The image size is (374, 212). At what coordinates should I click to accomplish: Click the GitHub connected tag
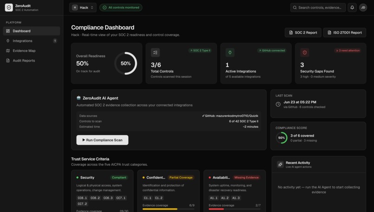coord(272,50)
